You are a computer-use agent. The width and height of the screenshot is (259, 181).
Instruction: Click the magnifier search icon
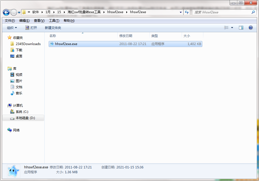pyautogui.click(x=253, y=12)
